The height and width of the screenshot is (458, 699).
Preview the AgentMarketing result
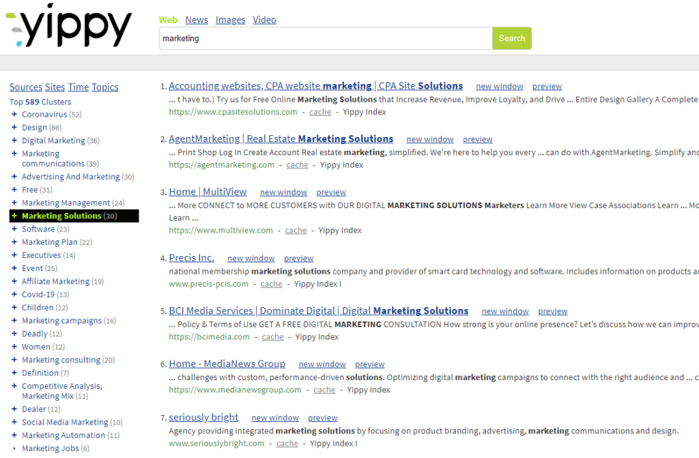(477, 140)
